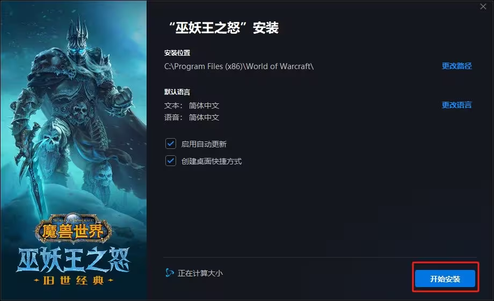The width and height of the screenshot is (494, 301).
Task: Open the 更改语言 link to change language
Action: pos(457,105)
